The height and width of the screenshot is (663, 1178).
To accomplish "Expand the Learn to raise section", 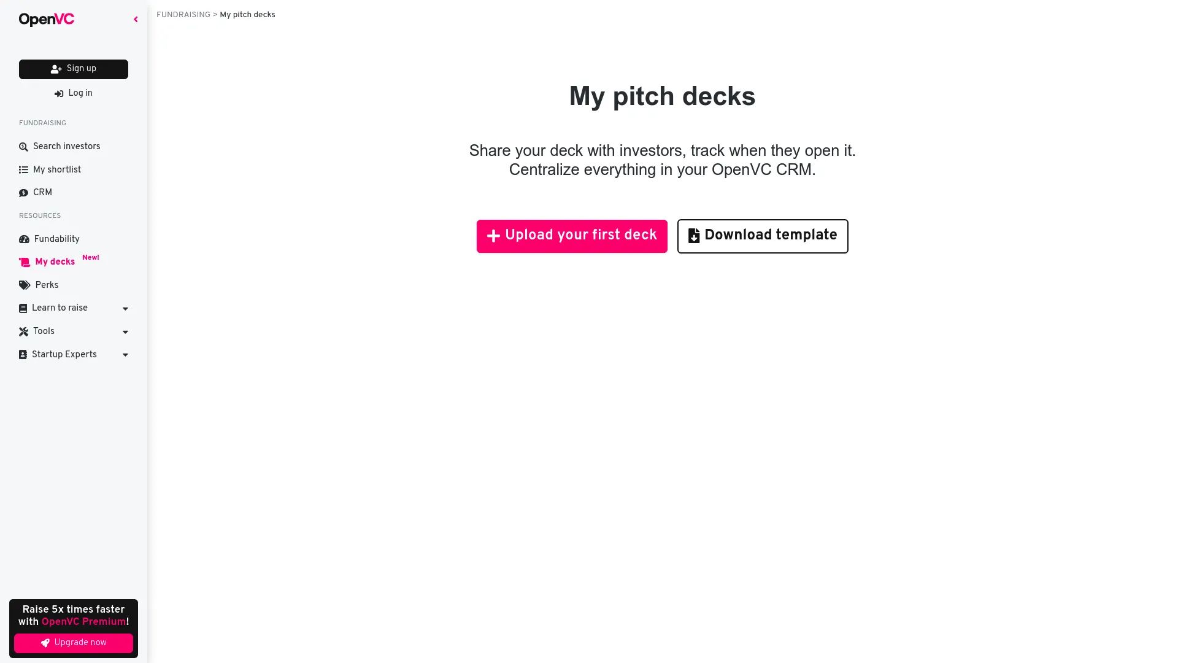I will pyautogui.click(x=73, y=308).
